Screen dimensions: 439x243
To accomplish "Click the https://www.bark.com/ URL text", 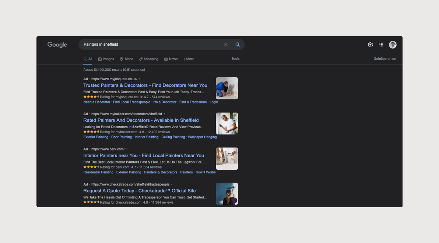I will tap(108, 149).
